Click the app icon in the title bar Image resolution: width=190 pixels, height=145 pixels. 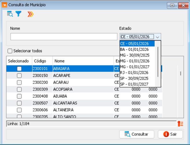click(x=5, y=5)
